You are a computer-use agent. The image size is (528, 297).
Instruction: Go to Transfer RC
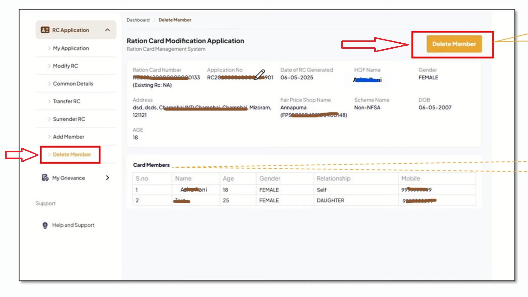(67, 101)
